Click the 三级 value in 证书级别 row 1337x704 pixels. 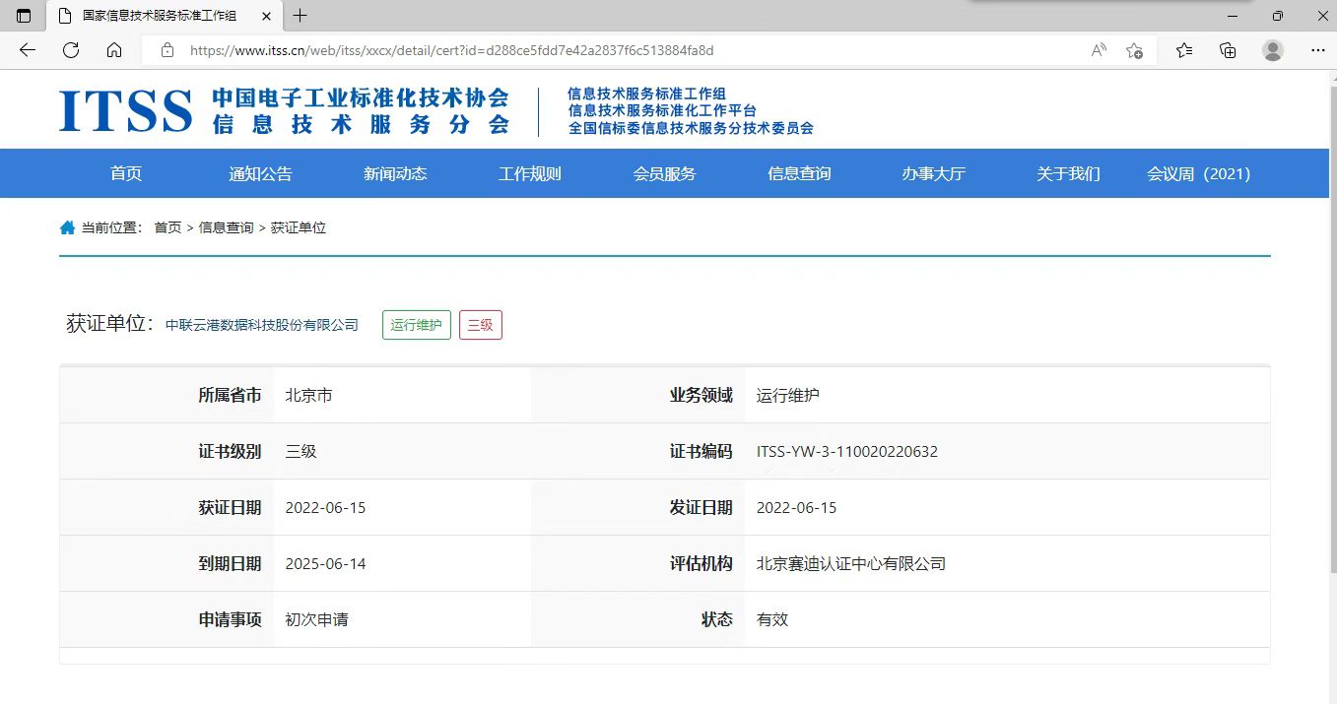(x=301, y=451)
